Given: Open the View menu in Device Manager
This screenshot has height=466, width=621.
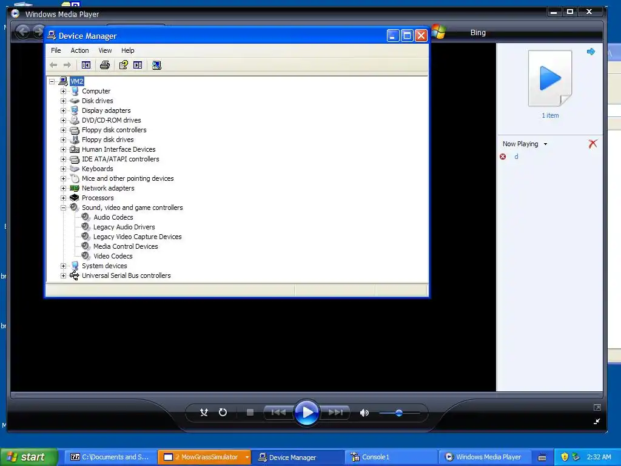Looking at the screenshot, I should tap(105, 50).
